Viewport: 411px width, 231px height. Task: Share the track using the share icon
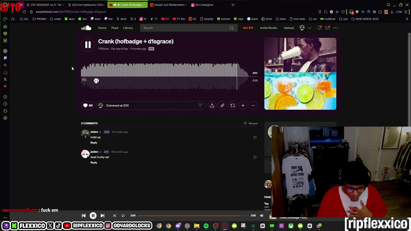point(212,105)
